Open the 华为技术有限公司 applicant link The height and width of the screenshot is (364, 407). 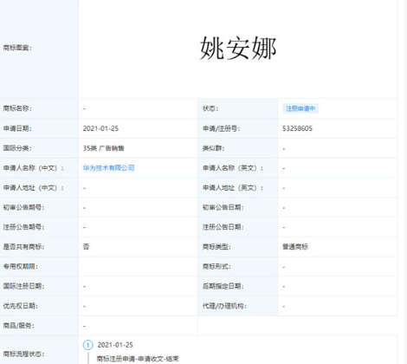coord(108,168)
